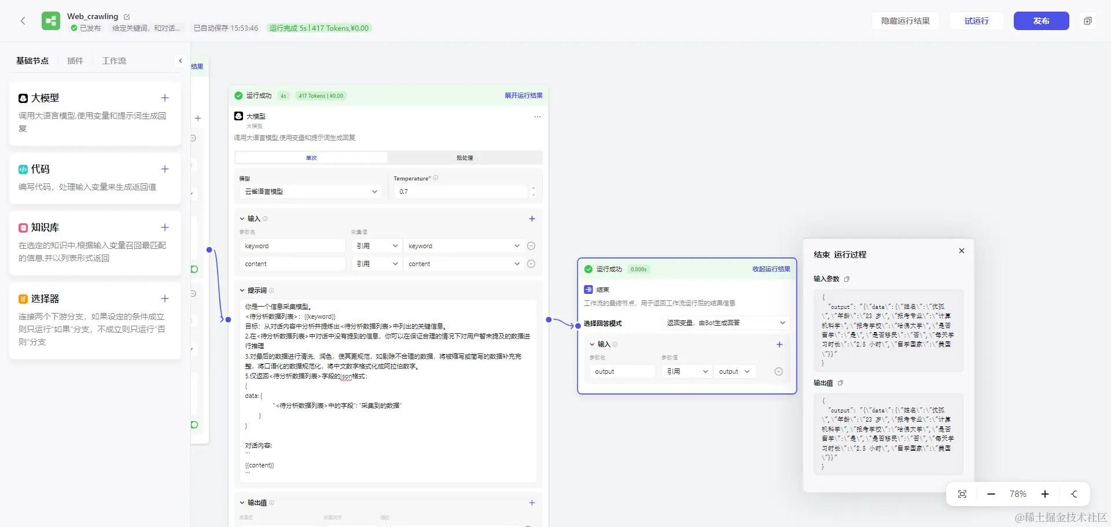Click the 发布 button
This screenshot has height=527, width=1111.
(x=1041, y=21)
